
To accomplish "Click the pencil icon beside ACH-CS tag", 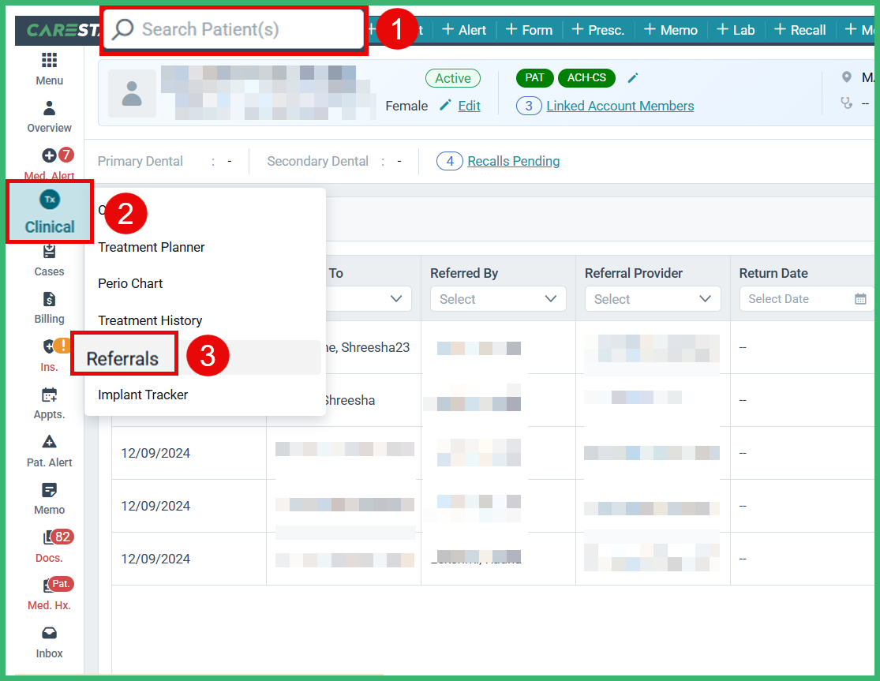I will pyautogui.click(x=632, y=78).
